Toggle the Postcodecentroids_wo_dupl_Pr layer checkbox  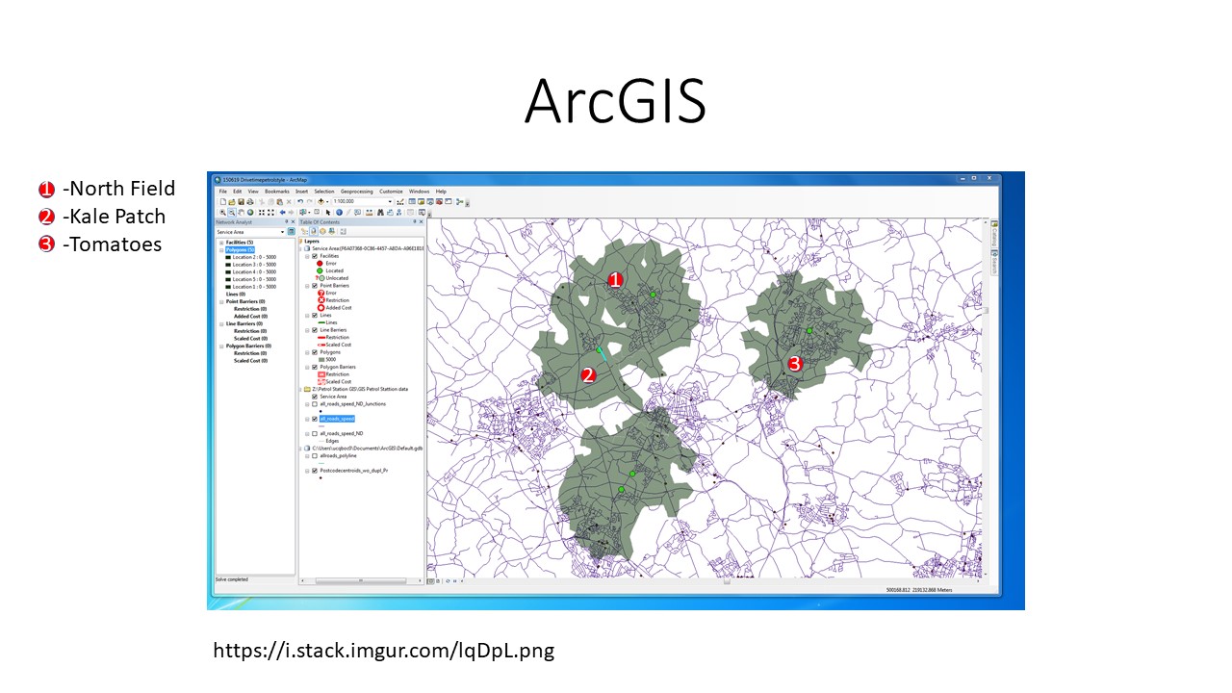315,471
